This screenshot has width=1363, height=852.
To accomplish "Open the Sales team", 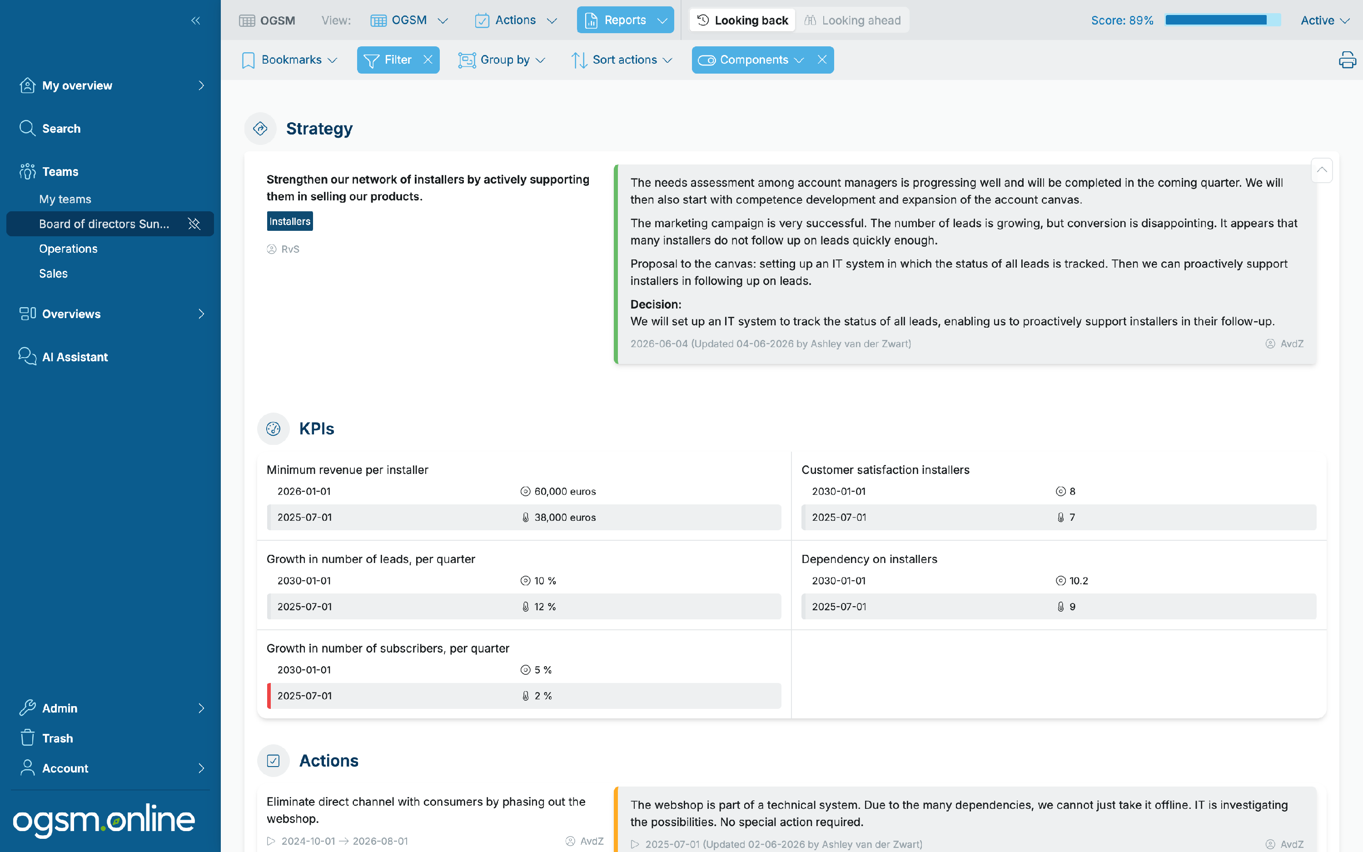I will coord(54,273).
